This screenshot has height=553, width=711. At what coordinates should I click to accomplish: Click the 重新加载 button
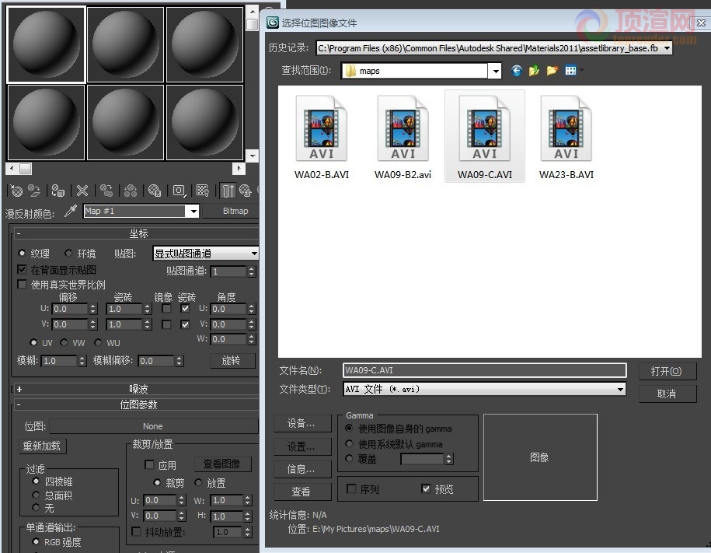[x=42, y=446]
